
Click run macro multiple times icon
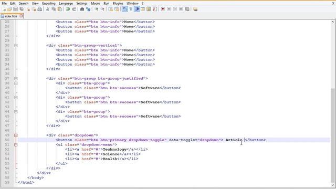(181, 9)
